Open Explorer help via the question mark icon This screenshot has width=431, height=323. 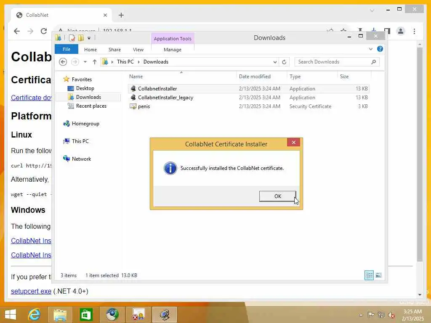click(x=380, y=49)
